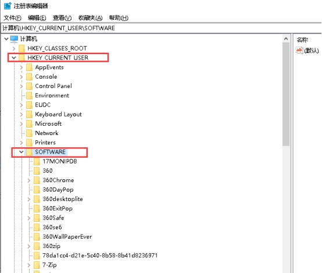The width and height of the screenshot is (322, 273).
Task: Open the 查看(V) view menu
Action: point(62,18)
